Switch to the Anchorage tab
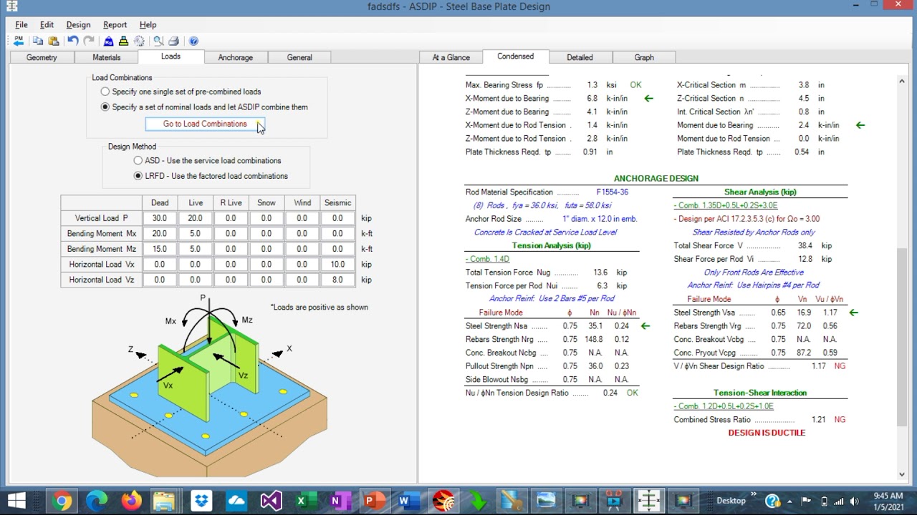 pyautogui.click(x=236, y=57)
